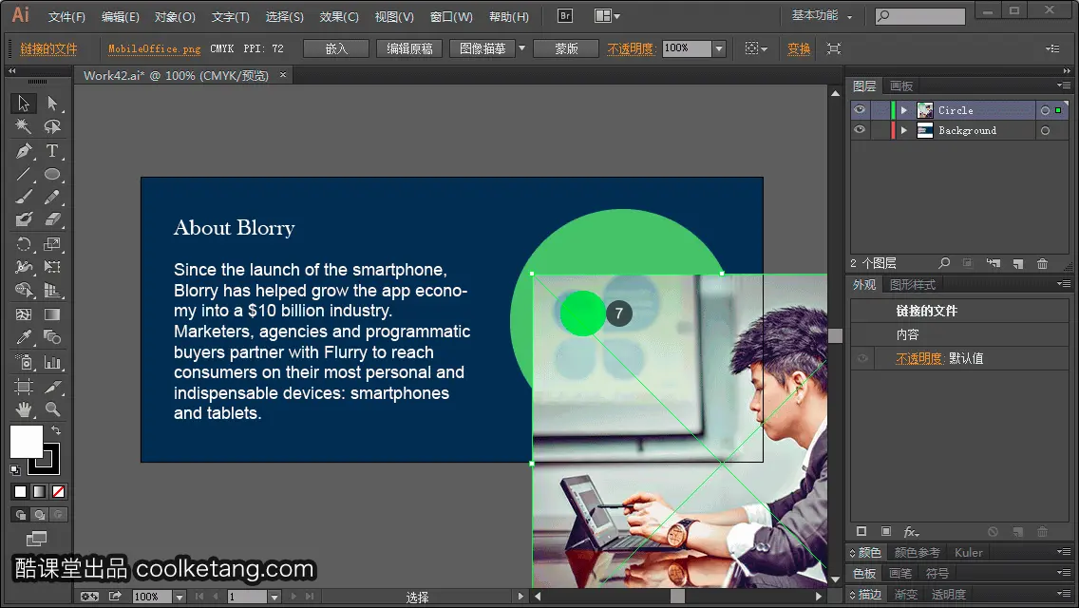Hide the Circle layer
This screenshot has height=608, width=1079.
[860, 109]
